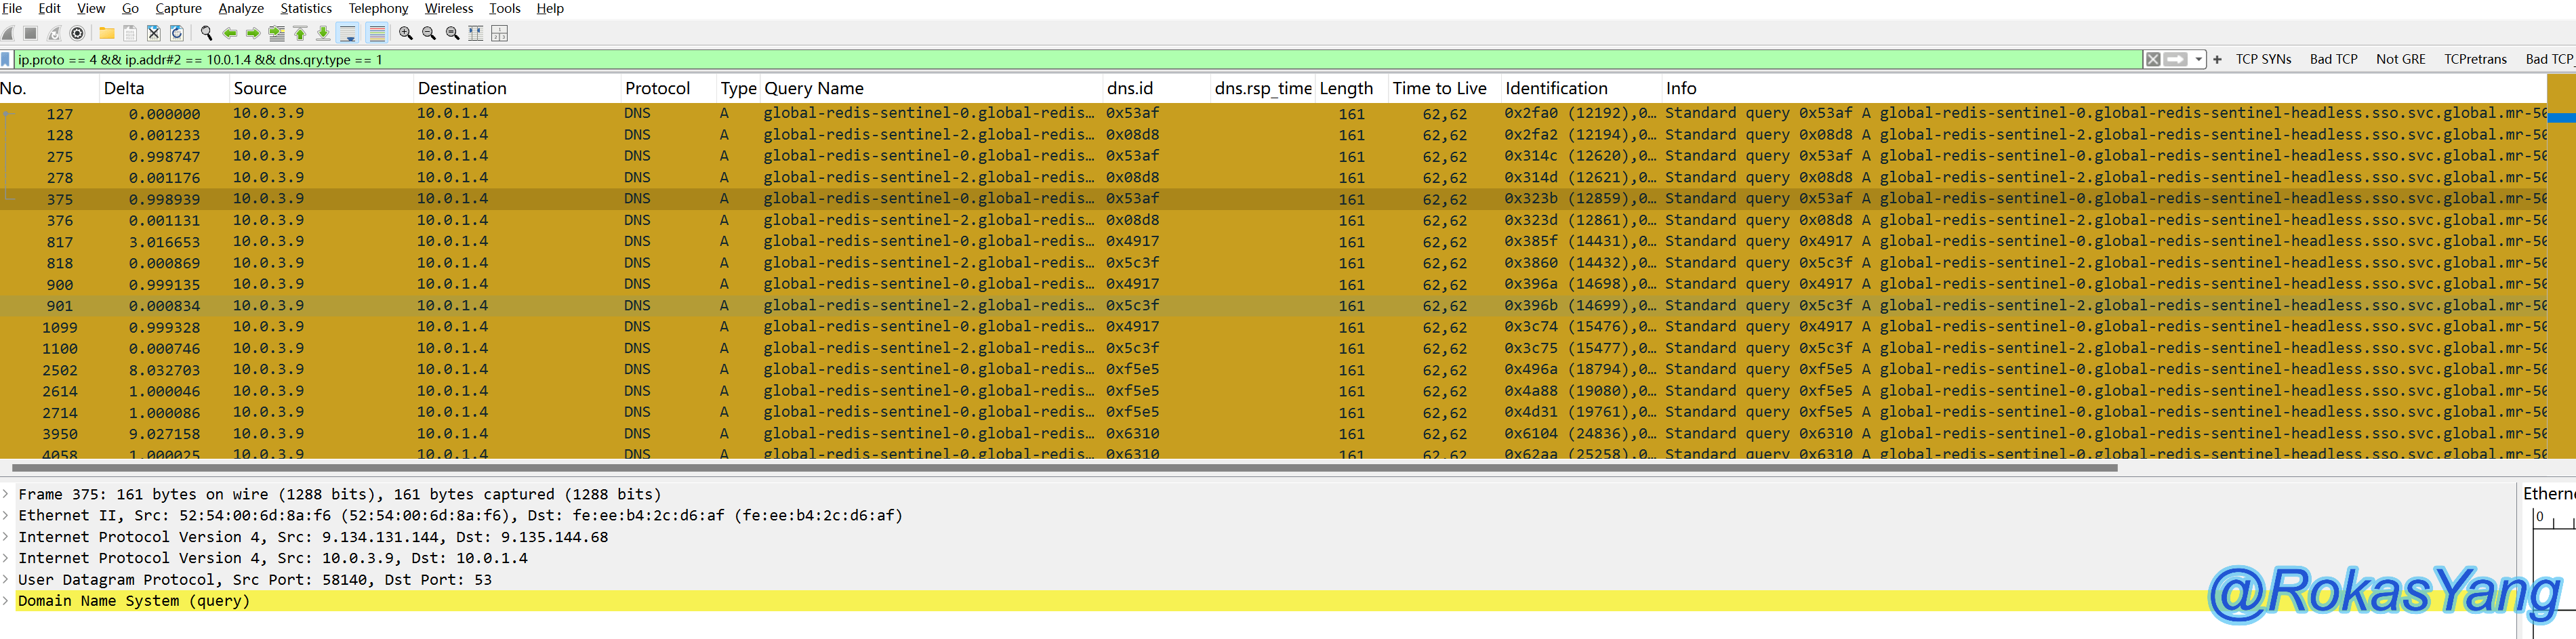Image resolution: width=2576 pixels, height=639 pixels.
Task: Click inside the display filter input field
Action: click(1000, 60)
